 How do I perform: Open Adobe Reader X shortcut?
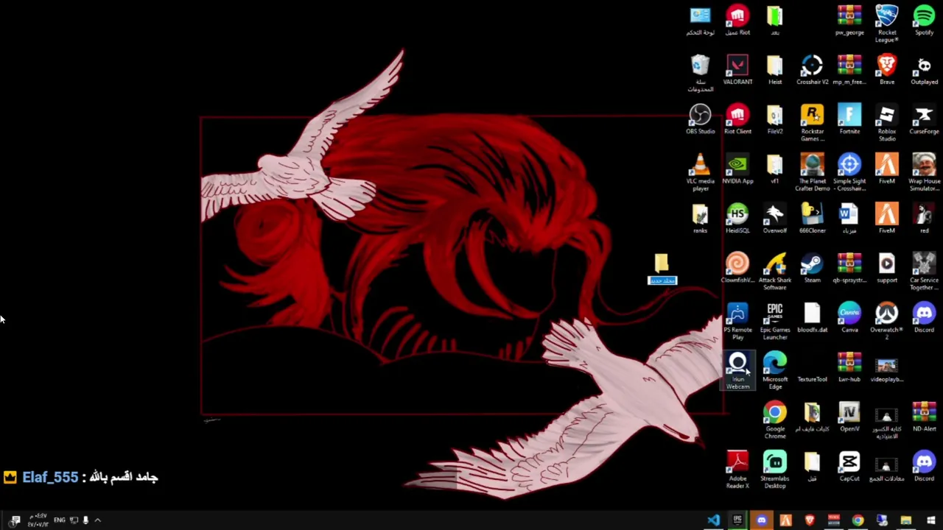click(x=737, y=470)
